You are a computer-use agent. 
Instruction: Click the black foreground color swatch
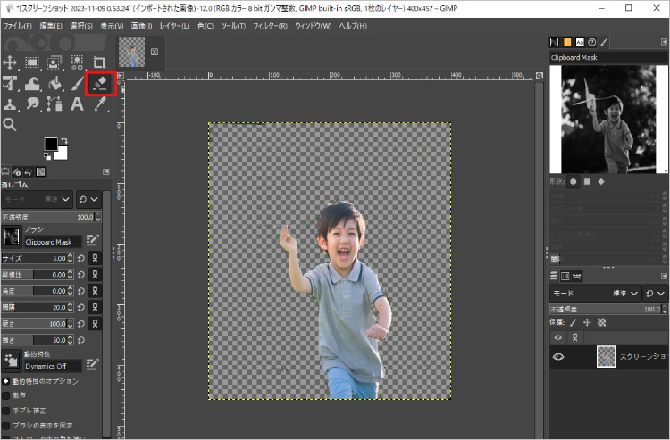(x=51, y=145)
